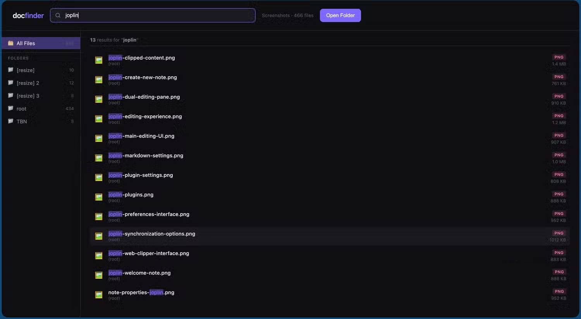Click PNG badge on joplin-clipped-content.png row
The height and width of the screenshot is (319, 581).
pyautogui.click(x=559, y=57)
